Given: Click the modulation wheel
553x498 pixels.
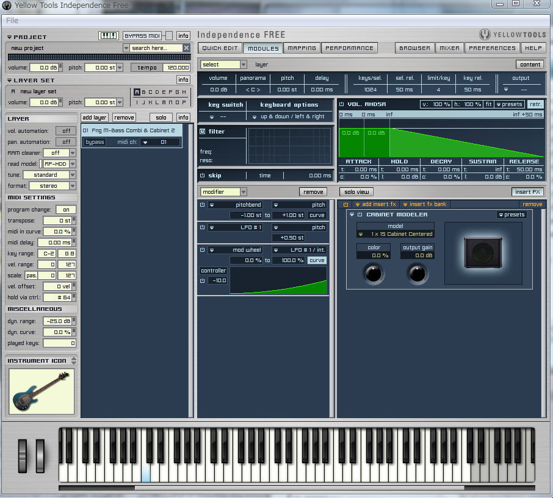Looking at the screenshot, I should click(40, 456).
